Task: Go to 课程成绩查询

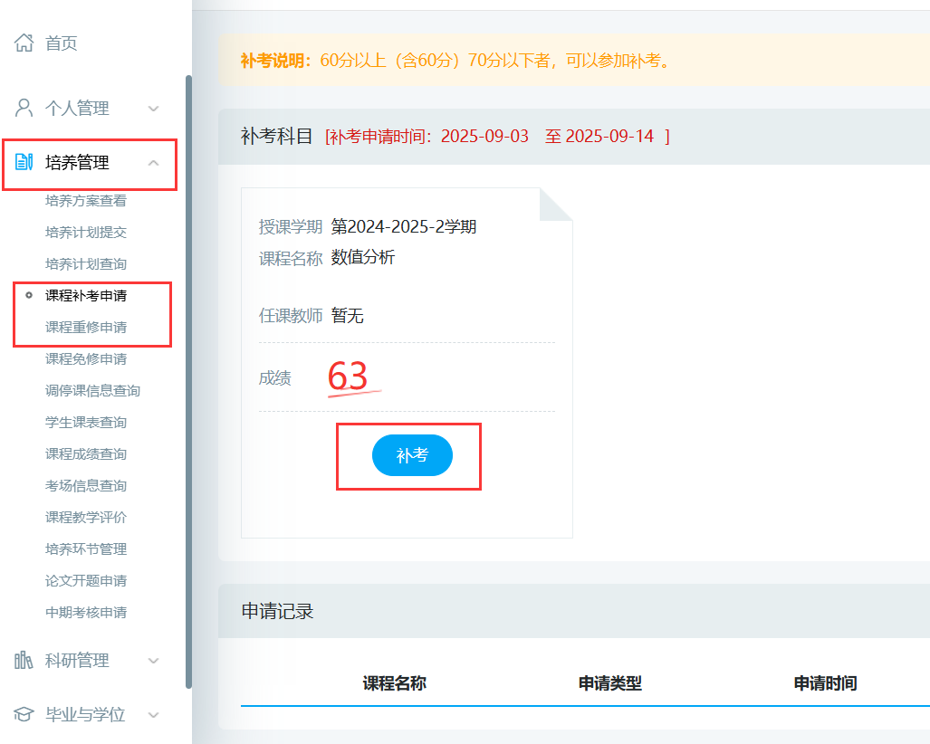Action: [x=86, y=453]
